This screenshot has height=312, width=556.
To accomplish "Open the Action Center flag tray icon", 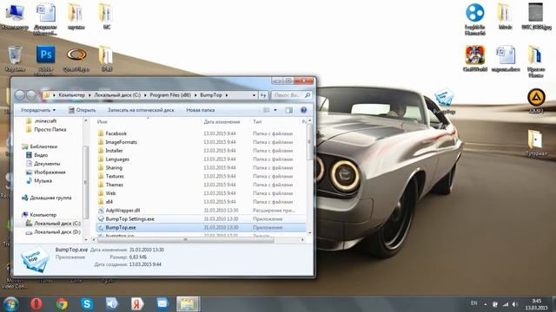I will 495,304.
